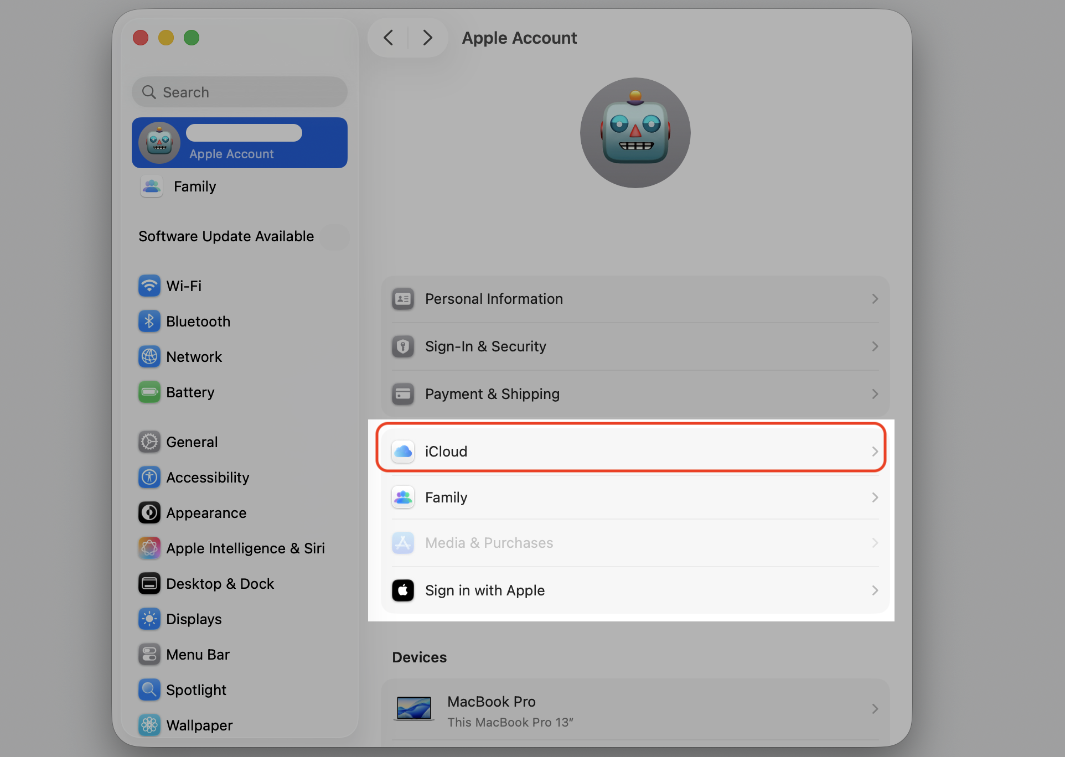The image size is (1065, 757).
Task: Expand the Personal Information chevron
Action: pyautogui.click(x=875, y=299)
